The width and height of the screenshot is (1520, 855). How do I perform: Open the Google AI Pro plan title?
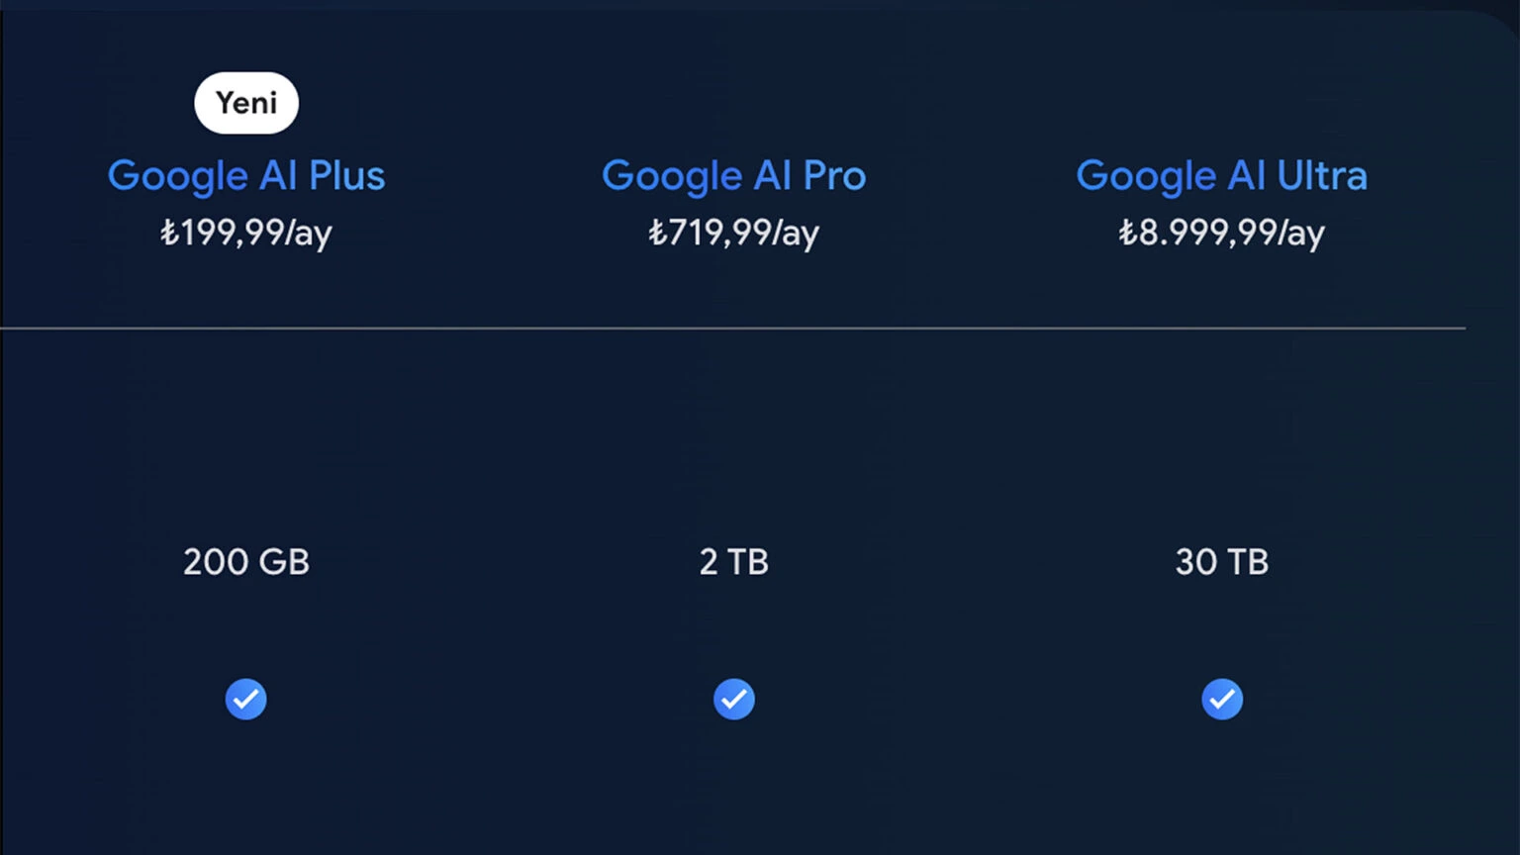[734, 176]
